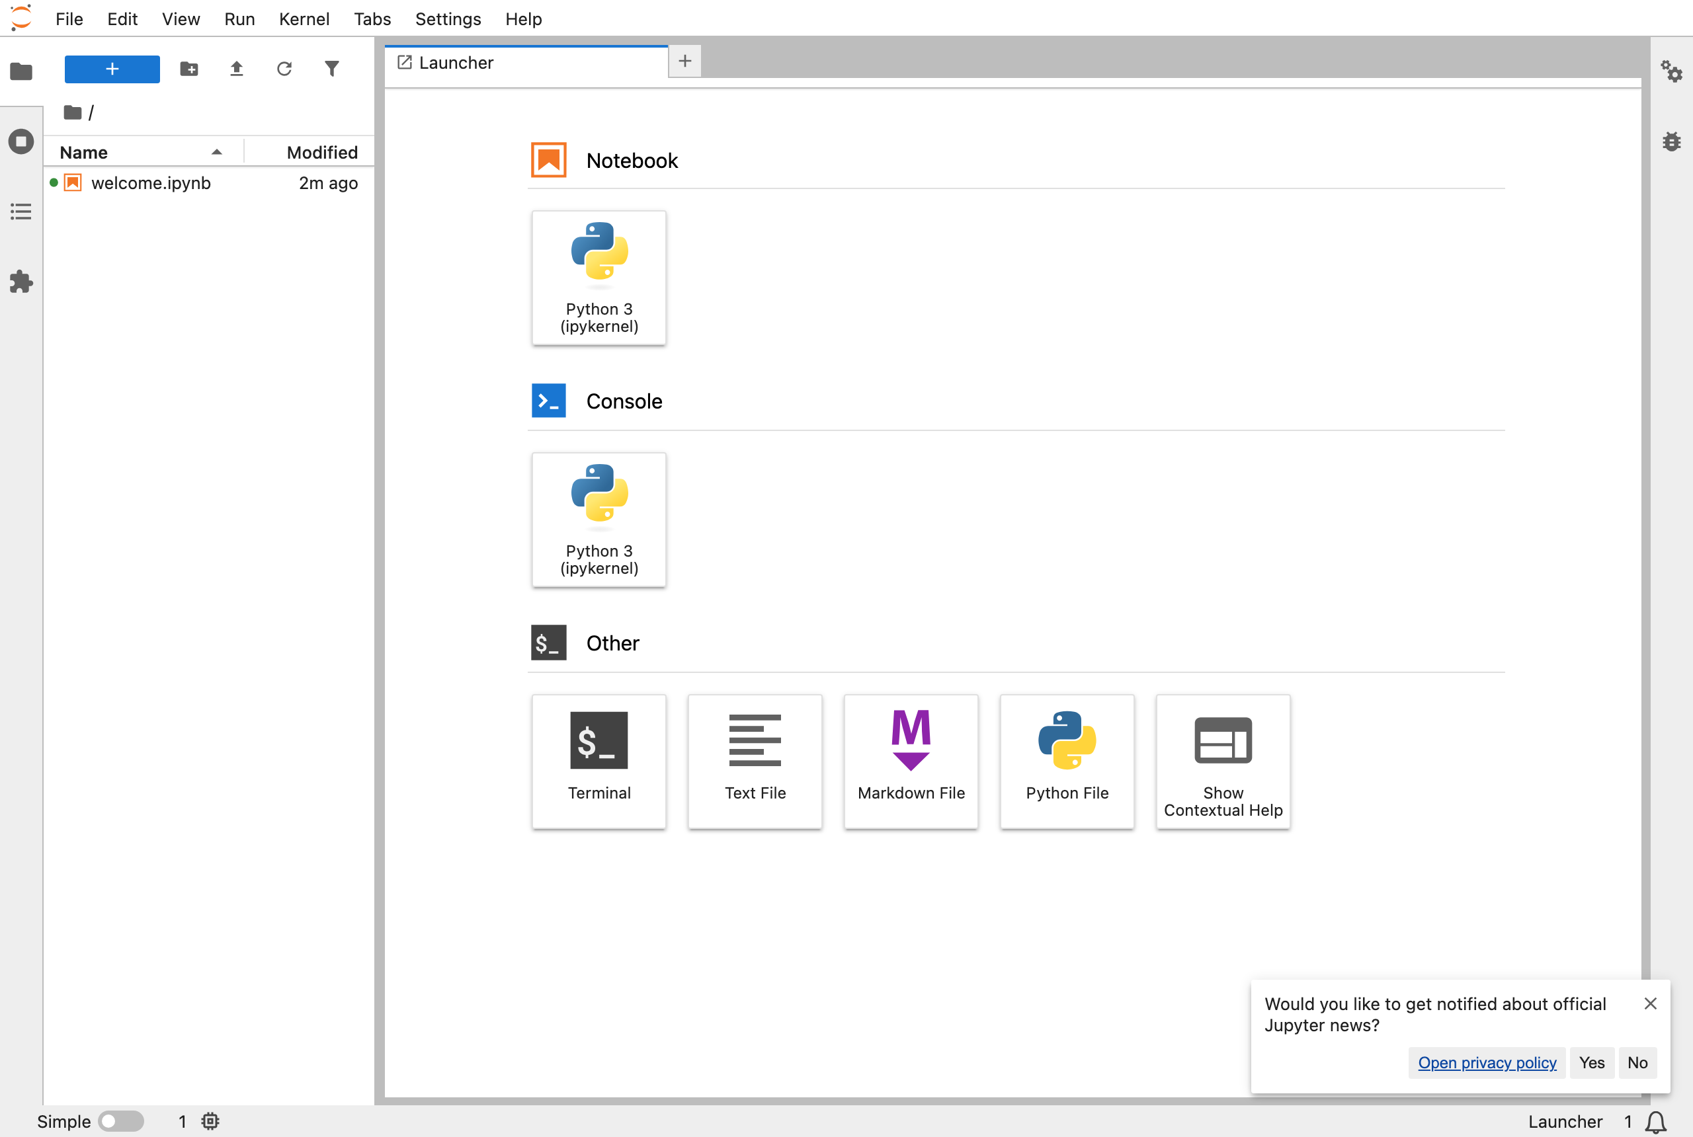1693x1137 pixels.
Task: Create a new Markdown File
Action: (x=911, y=762)
